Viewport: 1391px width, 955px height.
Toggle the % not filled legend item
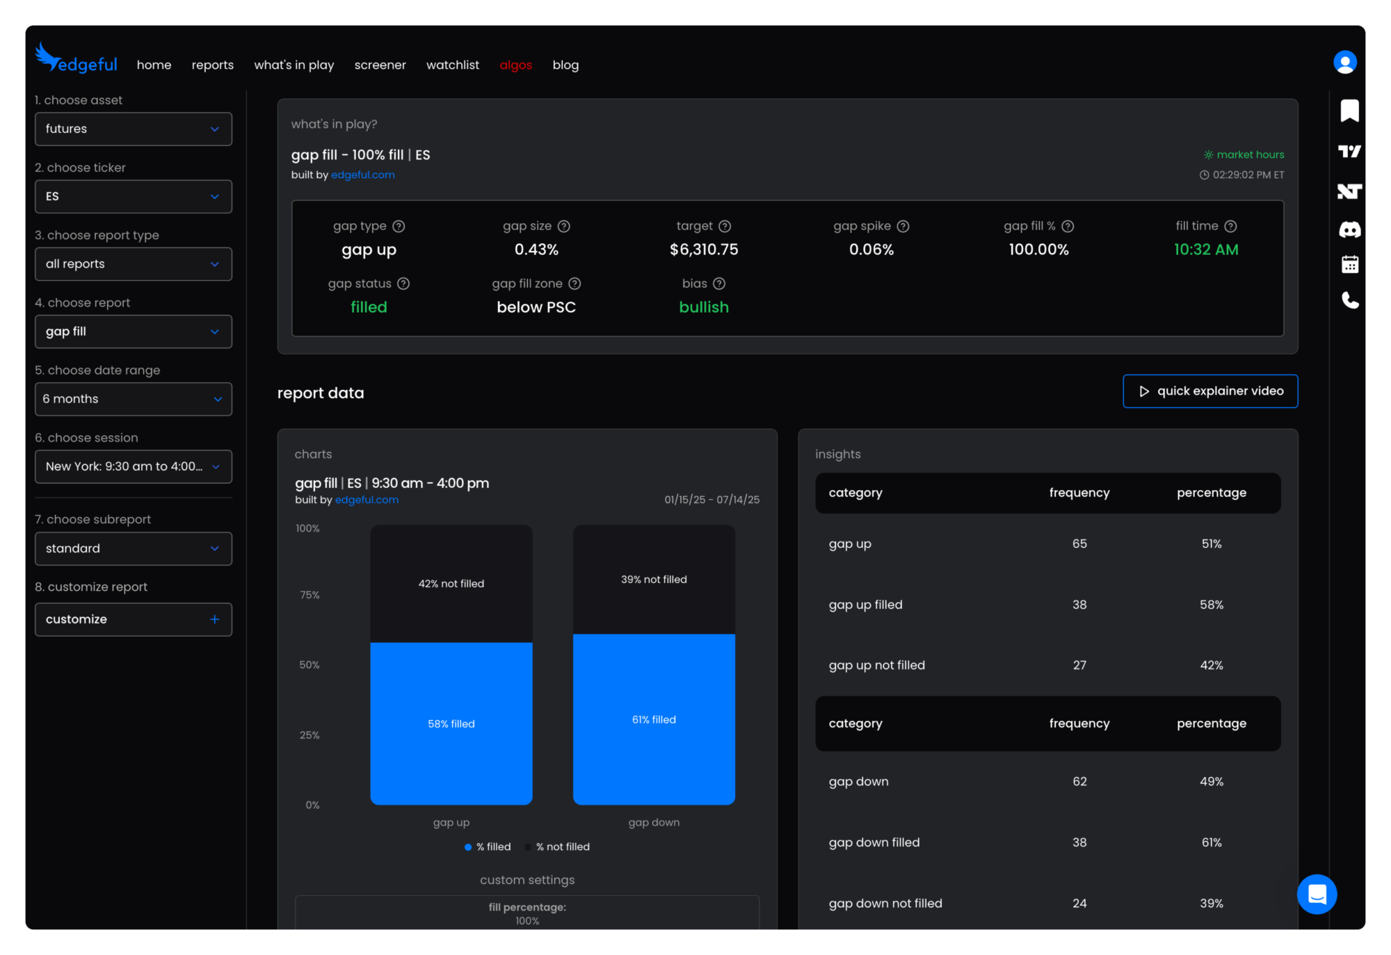(x=557, y=847)
